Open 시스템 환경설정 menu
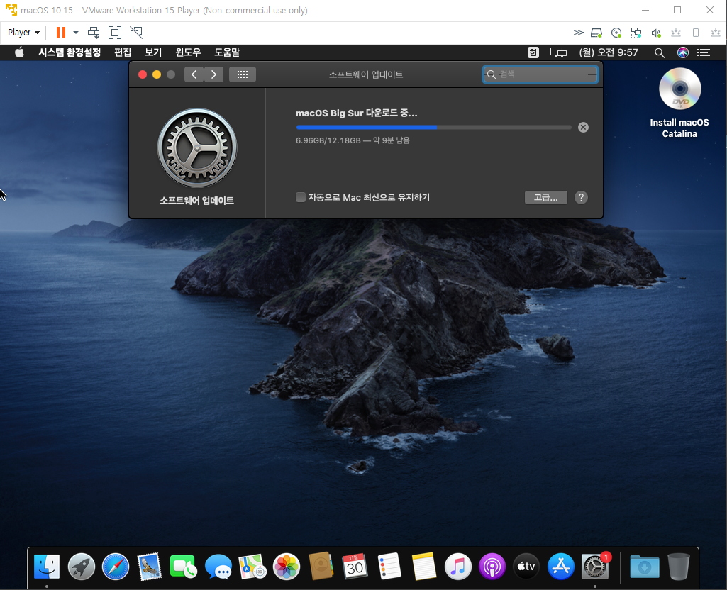Viewport: 727px width, 590px height. click(x=70, y=52)
